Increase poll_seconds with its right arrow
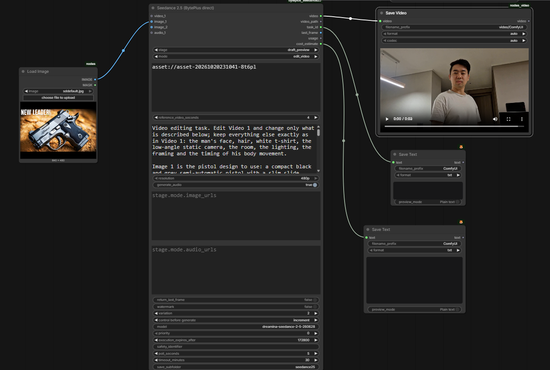 tap(316, 353)
